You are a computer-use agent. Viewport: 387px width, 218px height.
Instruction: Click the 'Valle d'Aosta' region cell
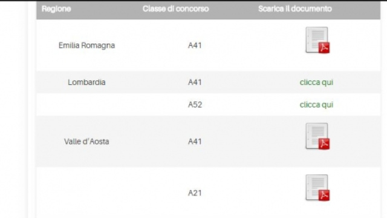click(86, 142)
